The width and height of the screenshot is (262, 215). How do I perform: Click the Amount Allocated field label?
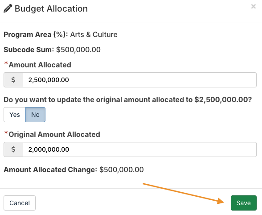pos(40,65)
